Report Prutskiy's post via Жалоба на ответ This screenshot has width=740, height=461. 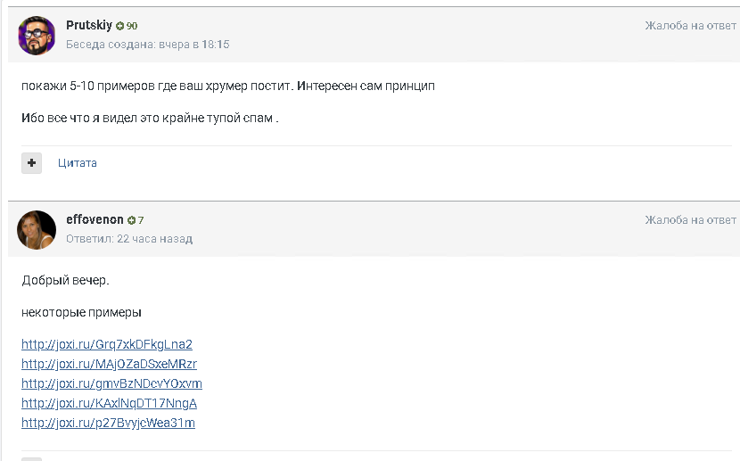[x=690, y=26]
